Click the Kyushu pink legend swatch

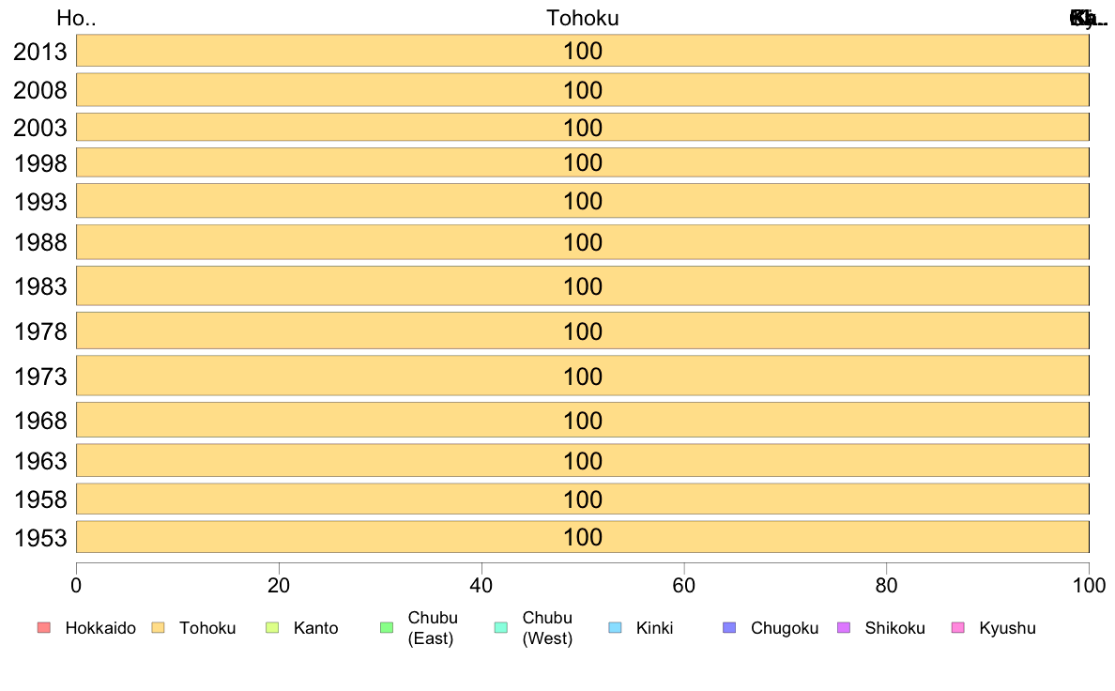958,628
